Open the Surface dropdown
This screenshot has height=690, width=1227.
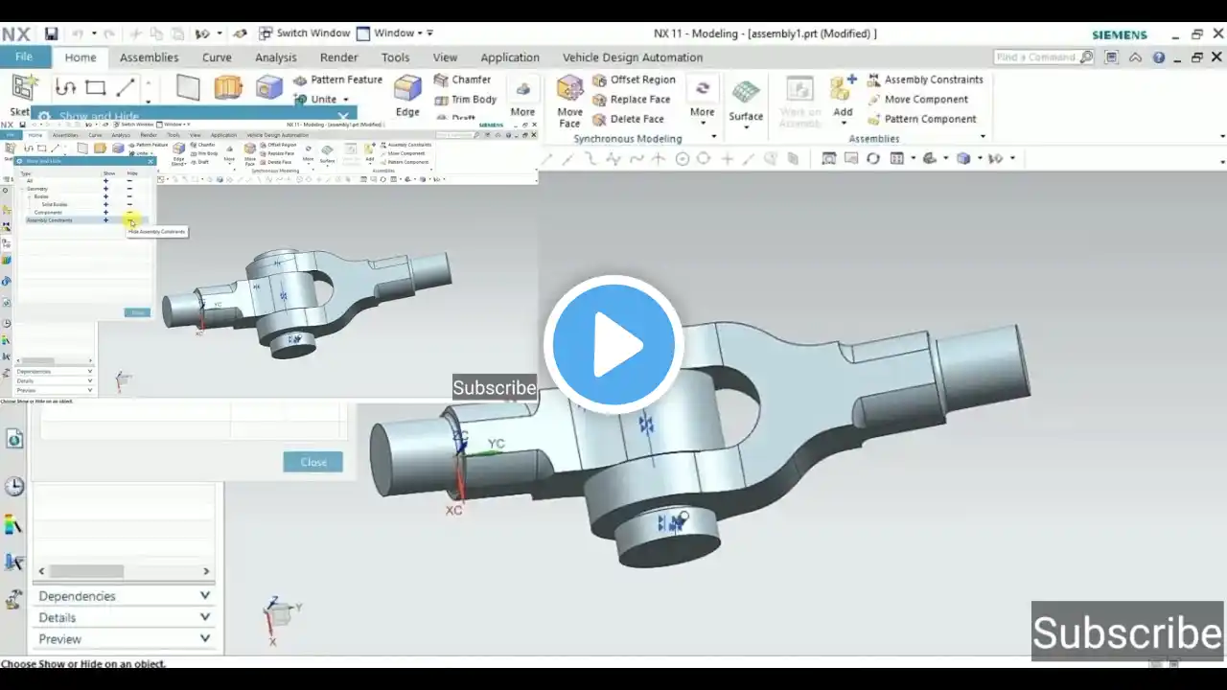(x=746, y=102)
